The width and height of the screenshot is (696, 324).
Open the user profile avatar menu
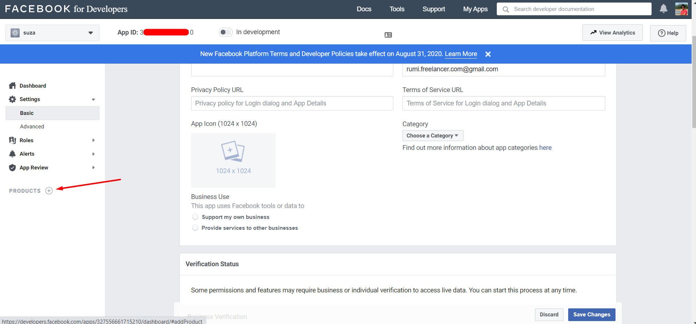tap(681, 9)
